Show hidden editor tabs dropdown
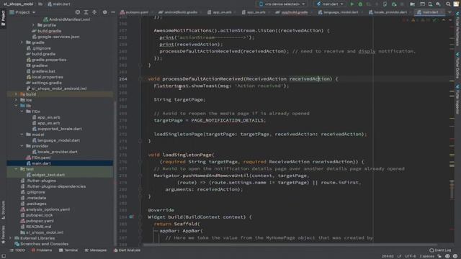Screen dimensions: 461x259 tap(449, 12)
